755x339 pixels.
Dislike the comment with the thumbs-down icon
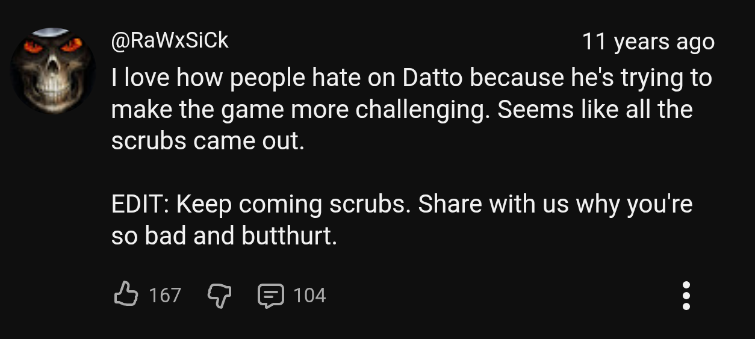point(219,295)
